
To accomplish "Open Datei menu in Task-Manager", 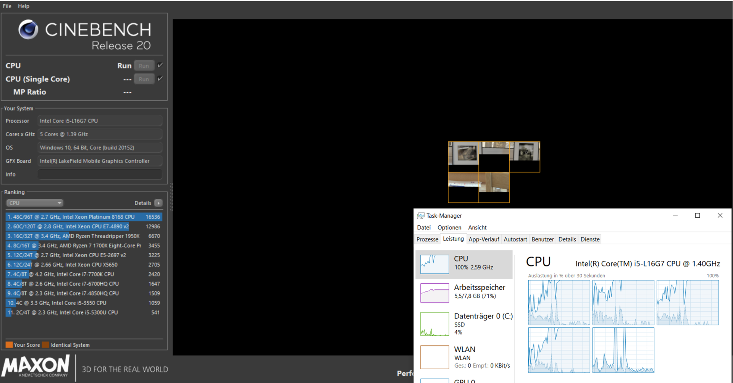I will click(424, 228).
